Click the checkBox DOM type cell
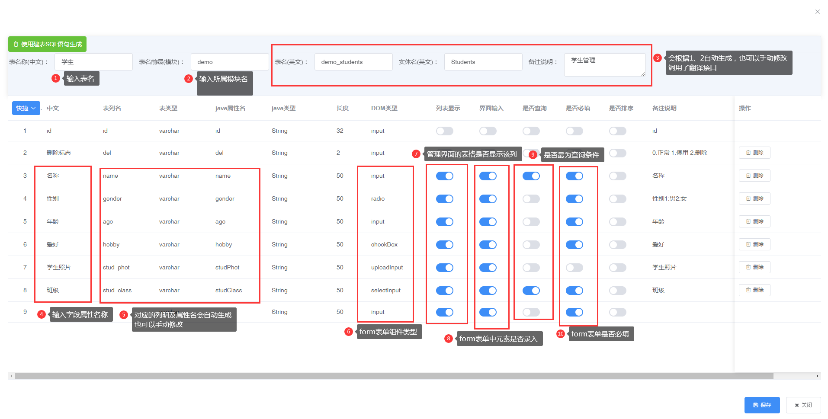Screen dimensions: 828x419 (x=384, y=245)
